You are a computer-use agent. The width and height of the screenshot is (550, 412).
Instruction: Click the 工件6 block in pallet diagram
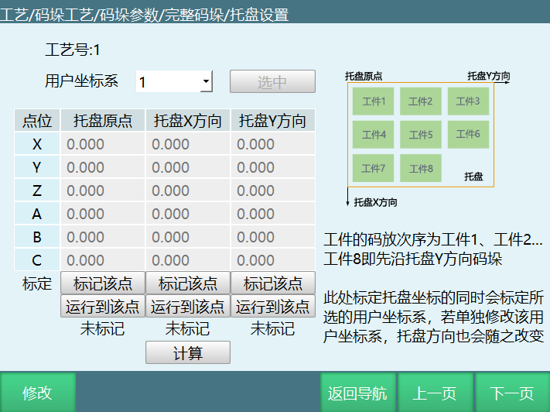467,135
